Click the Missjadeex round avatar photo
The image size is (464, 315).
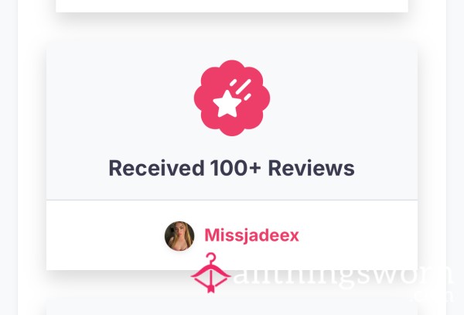click(x=179, y=236)
